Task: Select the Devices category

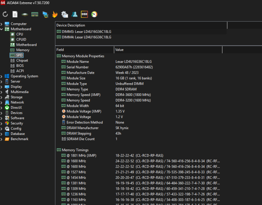Action: pos(17,113)
